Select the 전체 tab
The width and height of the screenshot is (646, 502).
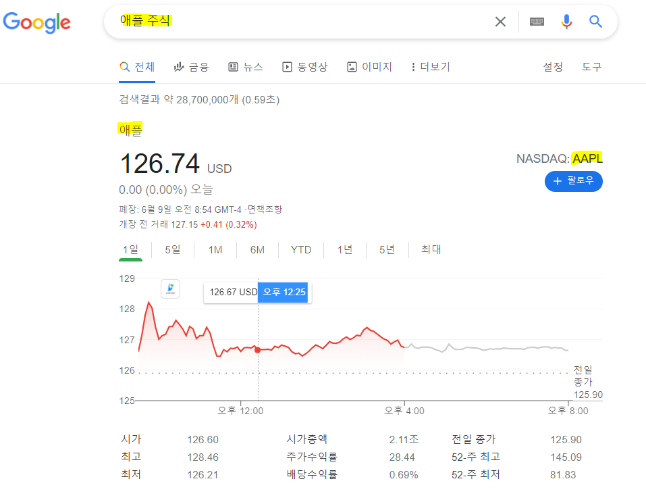[x=137, y=67]
